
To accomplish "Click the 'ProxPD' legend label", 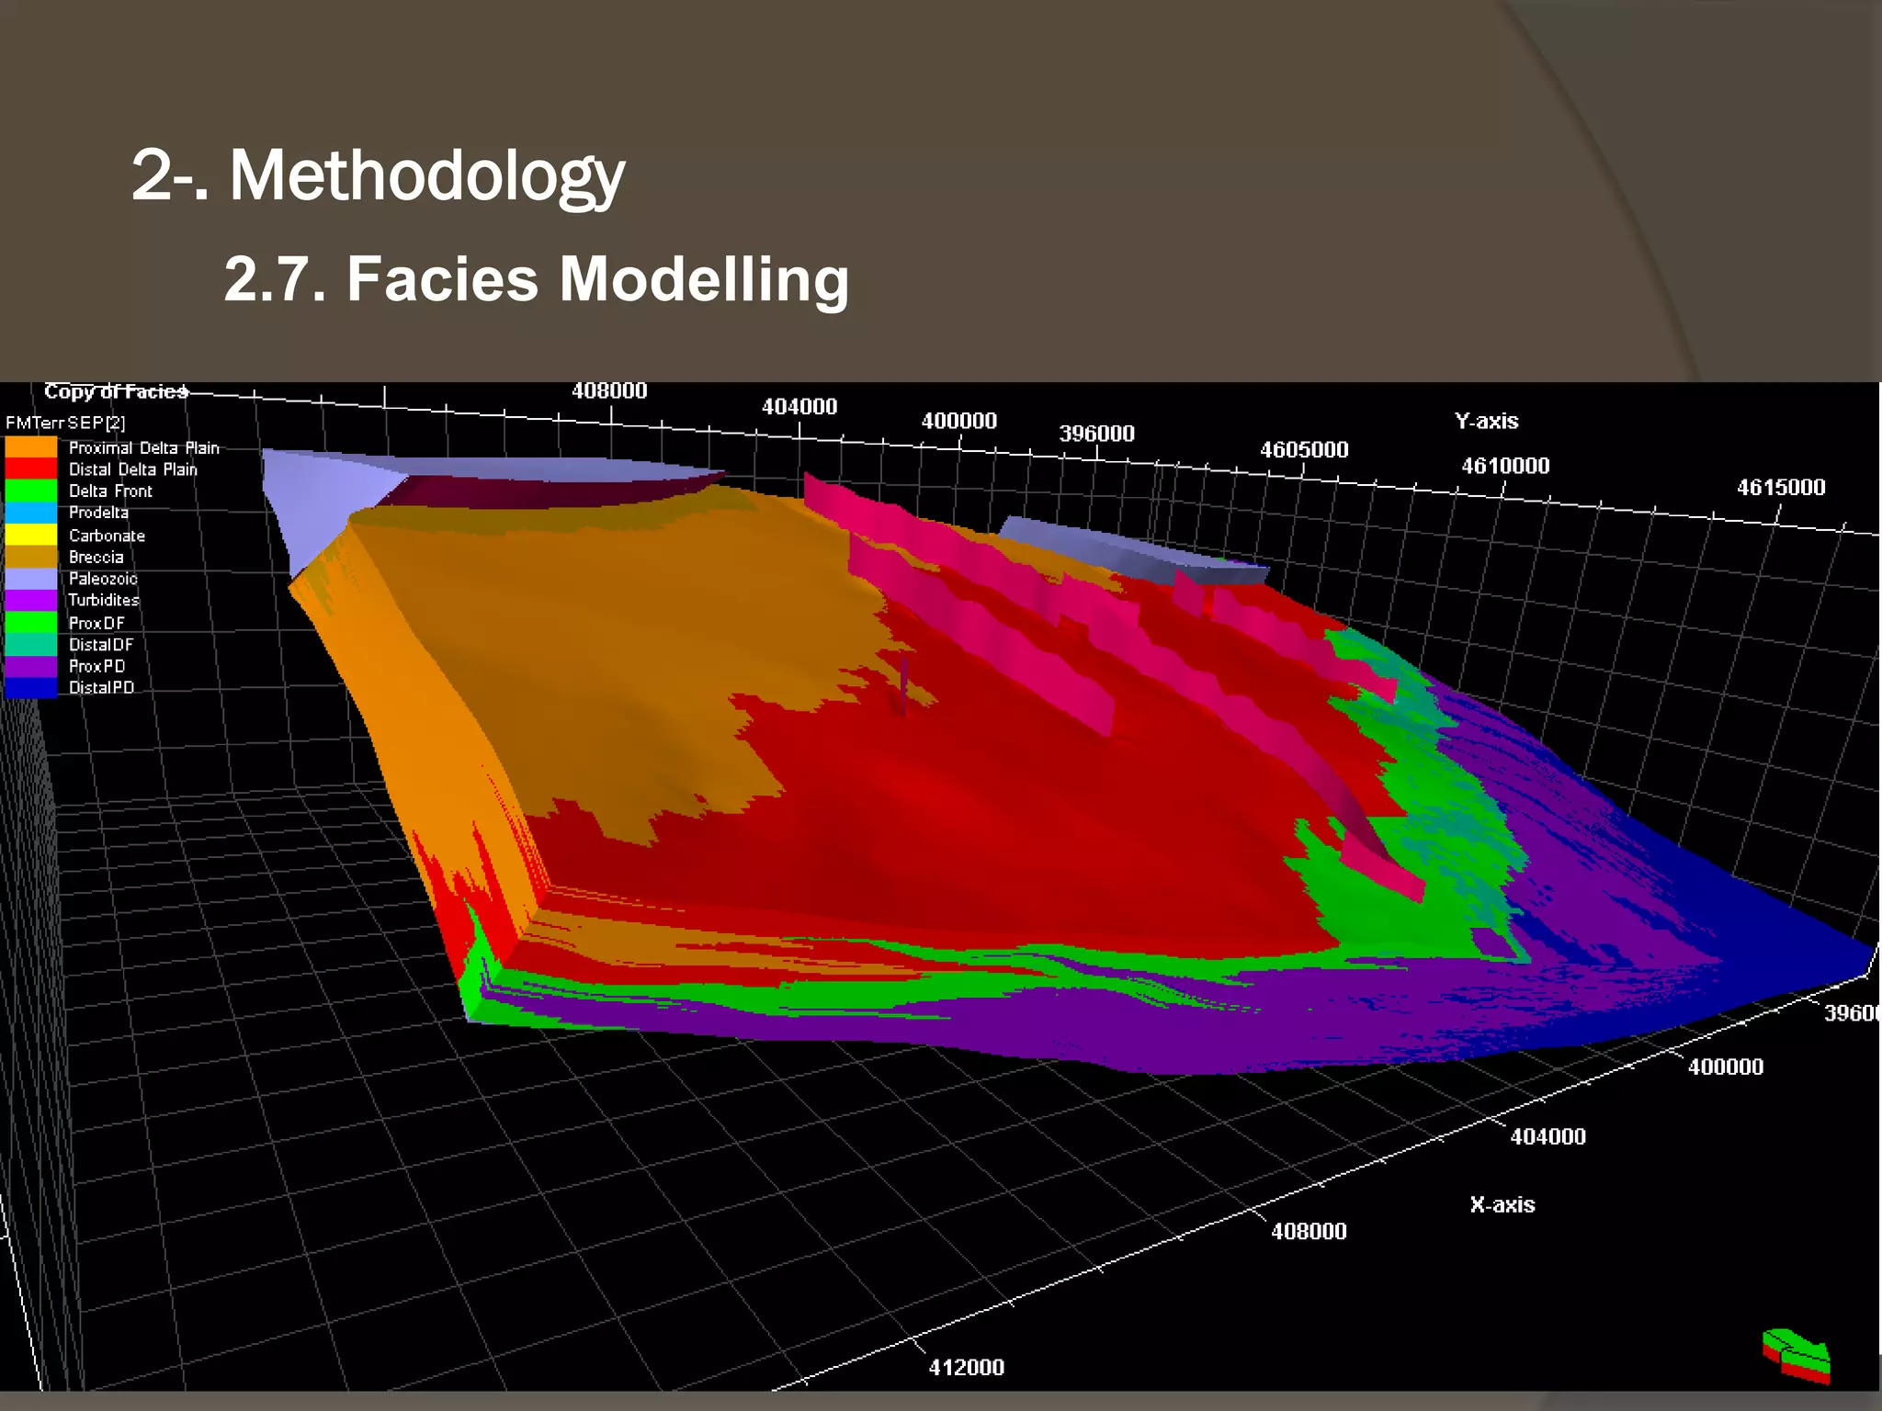I will click(x=96, y=666).
